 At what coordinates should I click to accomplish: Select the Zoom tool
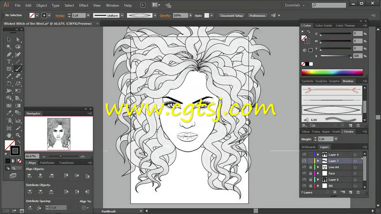(x=18, y=135)
